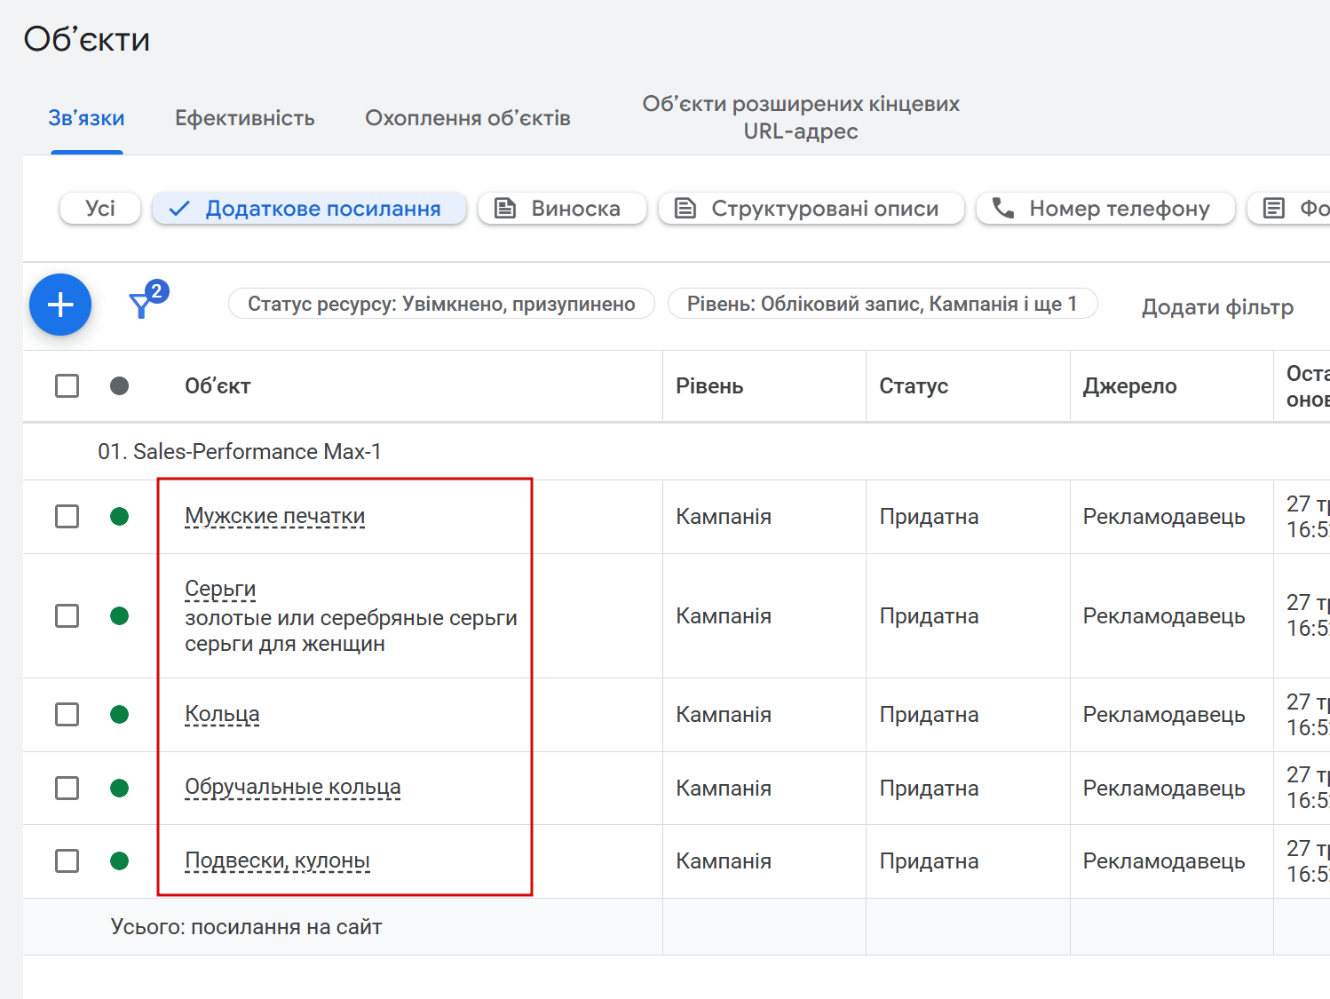Check the Мужские печатки row checkbox
Image resolution: width=1330 pixels, height=999 pixels.
tap(67, 516)
